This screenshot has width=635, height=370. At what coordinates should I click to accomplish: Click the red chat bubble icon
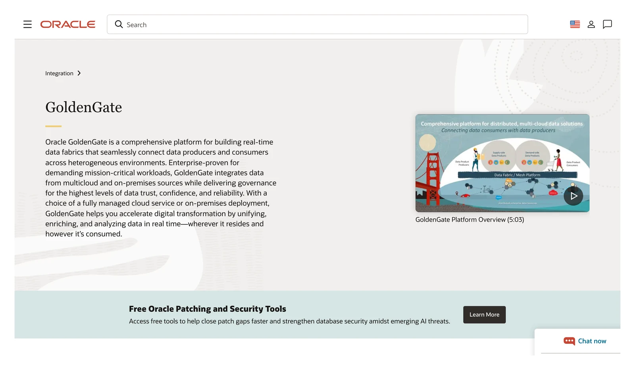tap(569, 341)
